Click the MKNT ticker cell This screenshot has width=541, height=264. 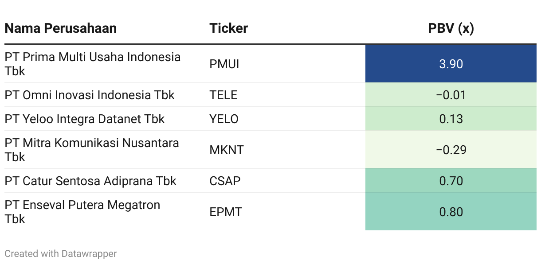pos(226,150)
